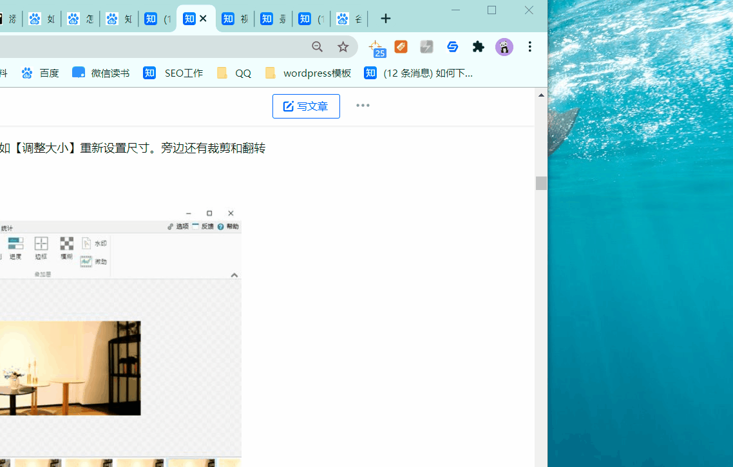The image size is (733, 467).
Task: Click the film-strip icon below 水印
Action: pyautogui.click(x=86, y=262)
